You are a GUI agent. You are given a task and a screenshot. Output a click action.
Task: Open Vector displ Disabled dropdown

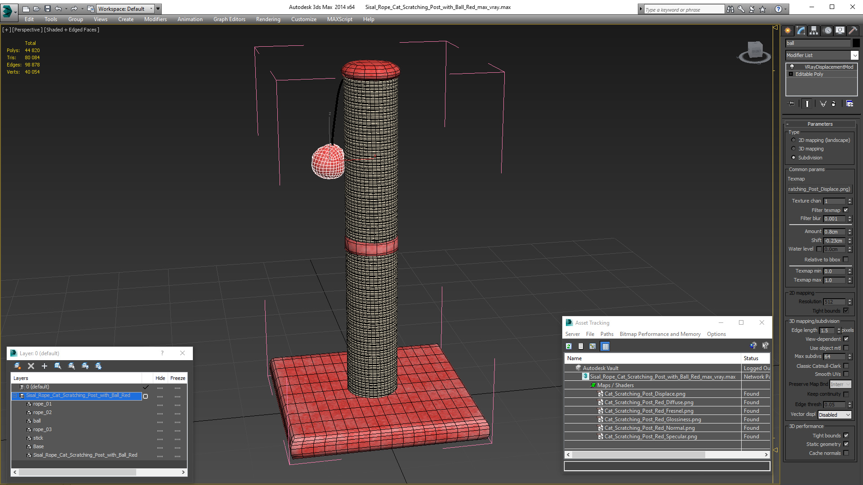(x=835, y=415)
